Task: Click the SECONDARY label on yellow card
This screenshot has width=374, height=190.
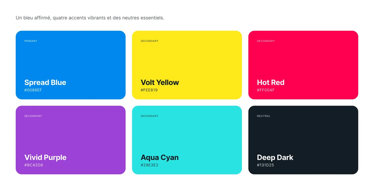Action: coord(150,41)
